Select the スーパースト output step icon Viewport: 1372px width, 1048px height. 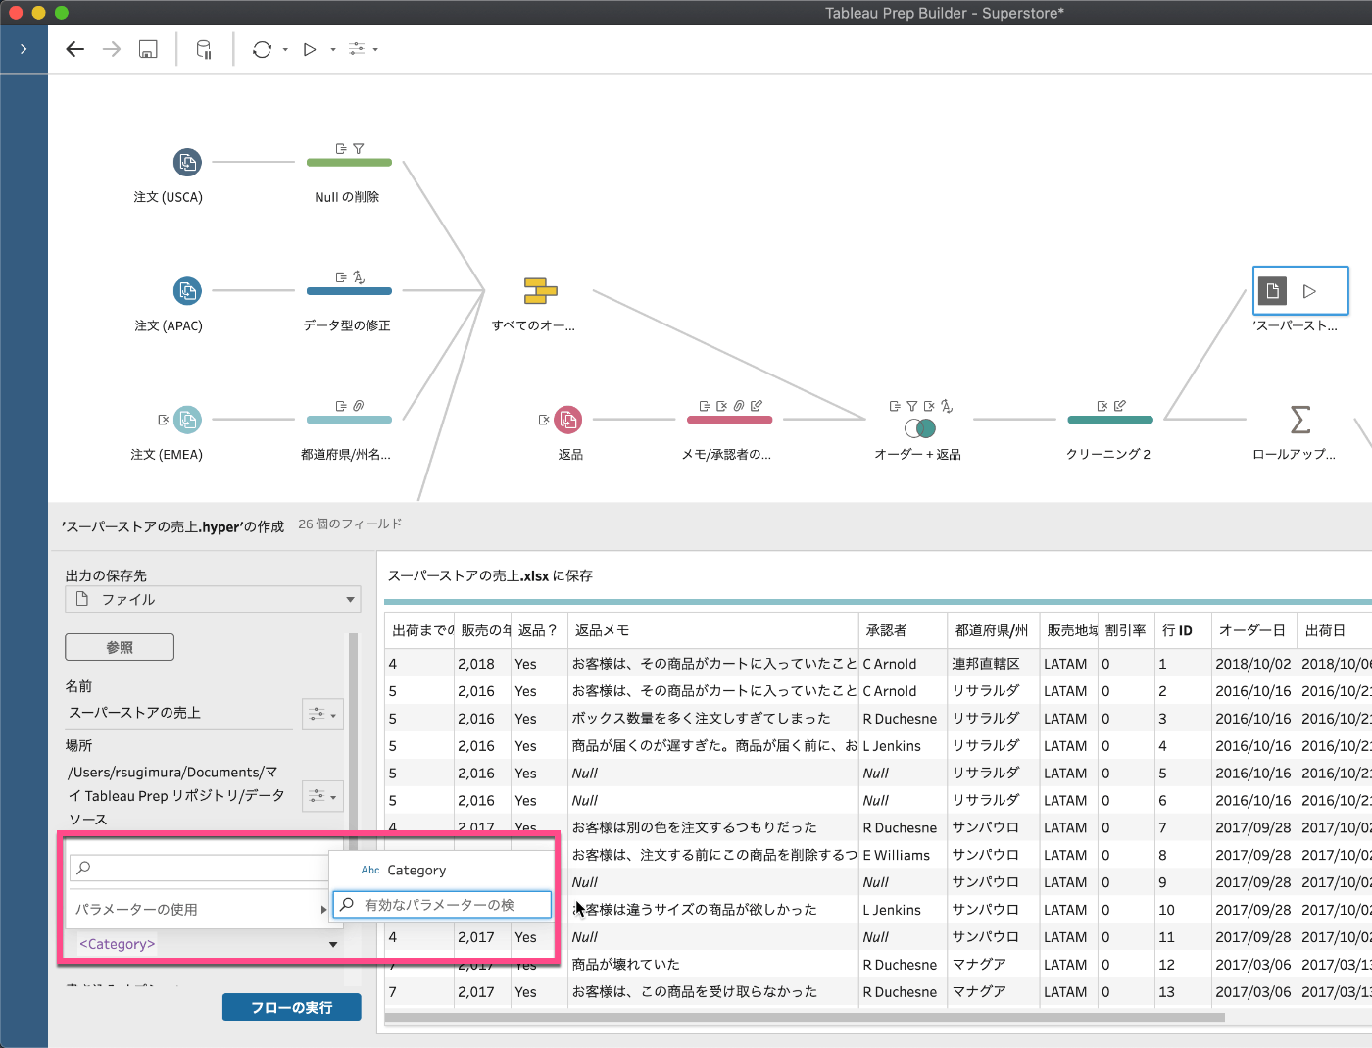(x=1272, y=290)
